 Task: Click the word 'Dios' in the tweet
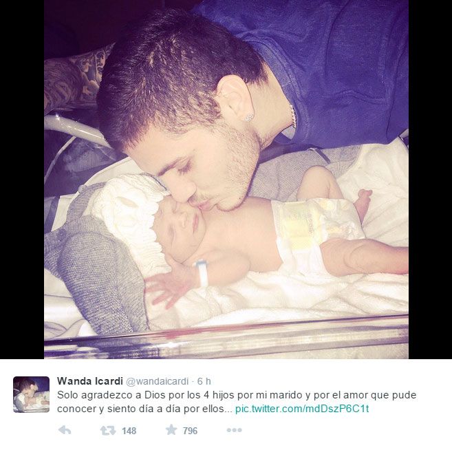155,395
